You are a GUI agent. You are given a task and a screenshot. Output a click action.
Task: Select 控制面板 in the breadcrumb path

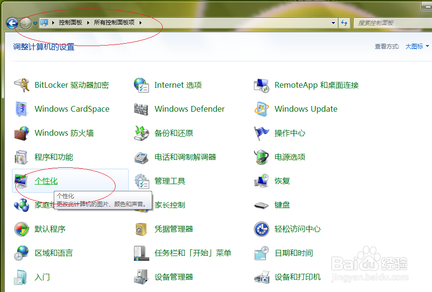tap(71, 23)
